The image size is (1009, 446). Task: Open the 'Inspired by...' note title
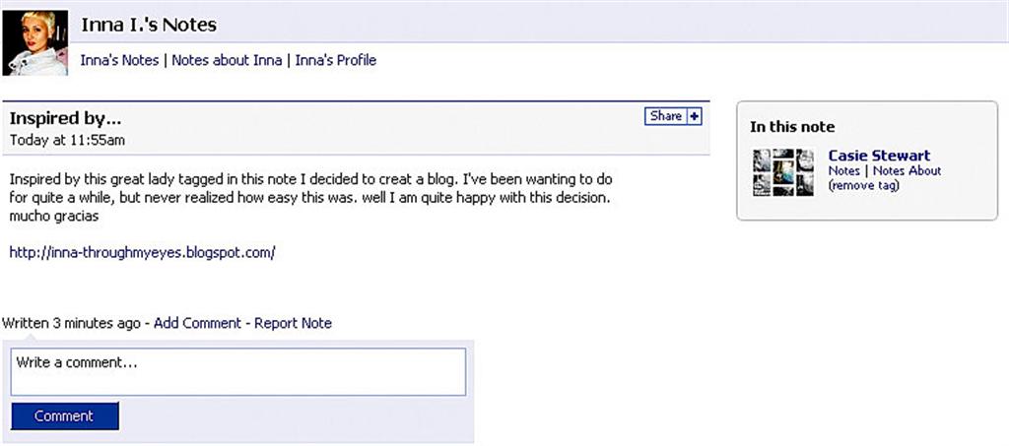tap(66, 119)
